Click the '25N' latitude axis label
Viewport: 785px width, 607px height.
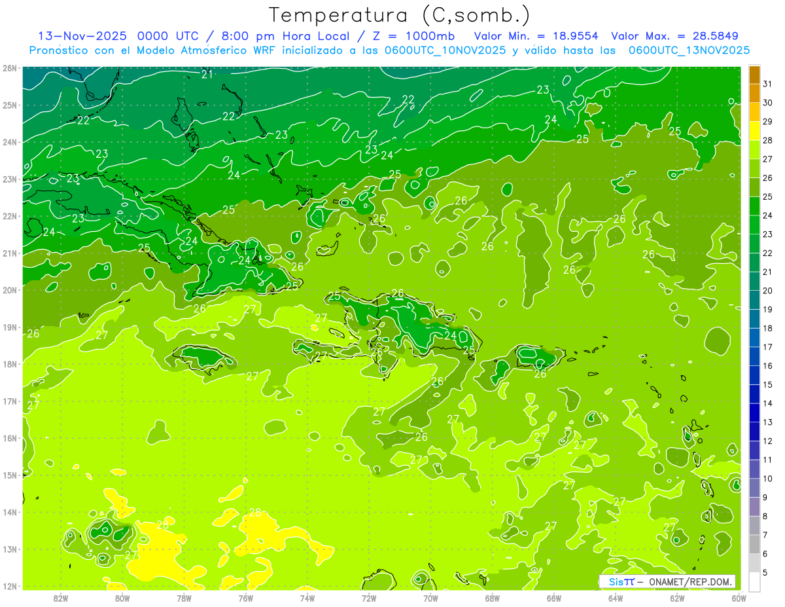[x=10, y=105]
